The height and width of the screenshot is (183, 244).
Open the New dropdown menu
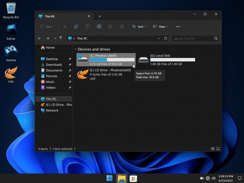click(47, 27)
